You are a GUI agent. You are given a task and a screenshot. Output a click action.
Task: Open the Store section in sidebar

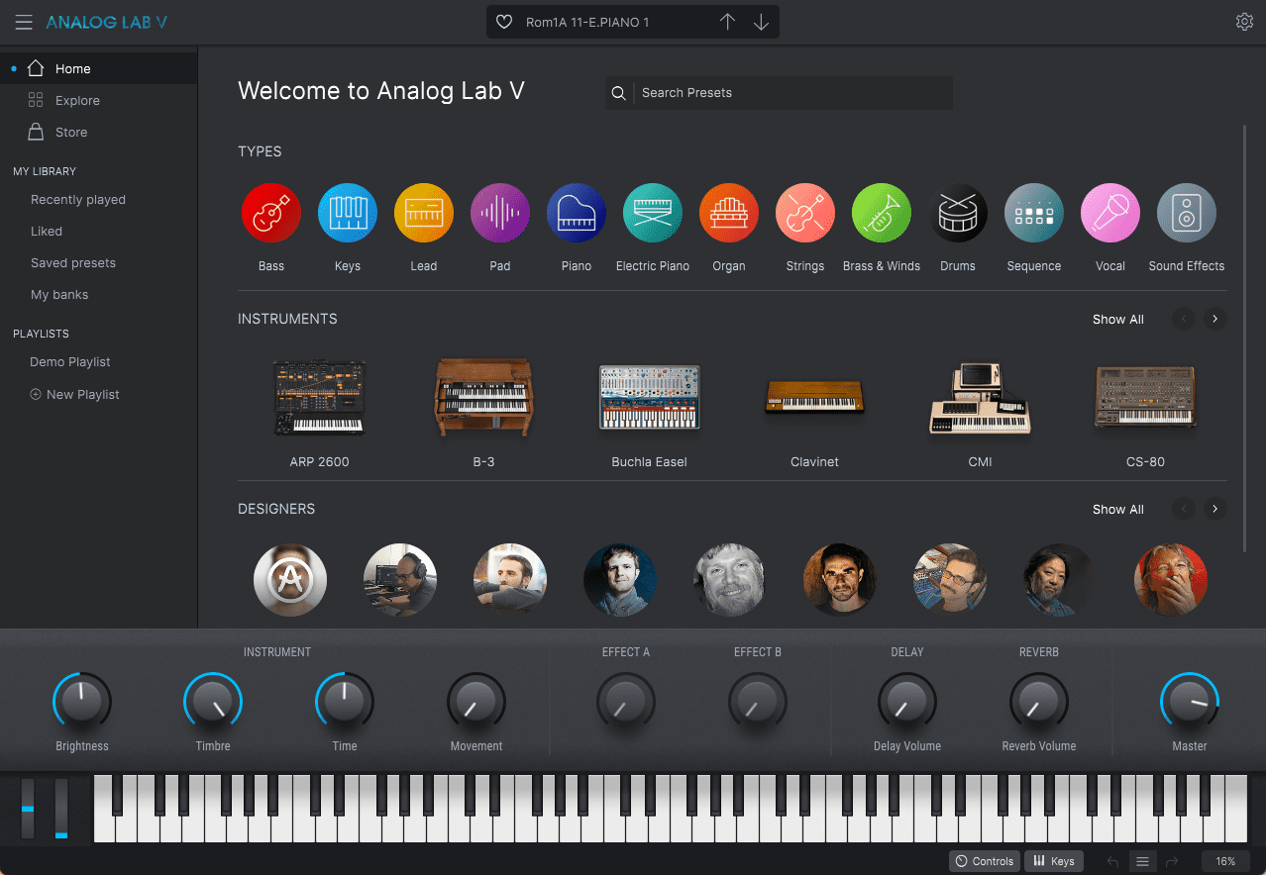pyautogui.click(x=71, y=133)
